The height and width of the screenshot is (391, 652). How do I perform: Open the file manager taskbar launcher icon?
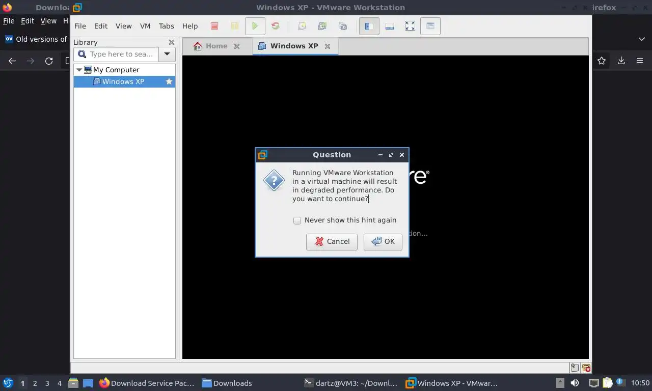tap(73, 383)
